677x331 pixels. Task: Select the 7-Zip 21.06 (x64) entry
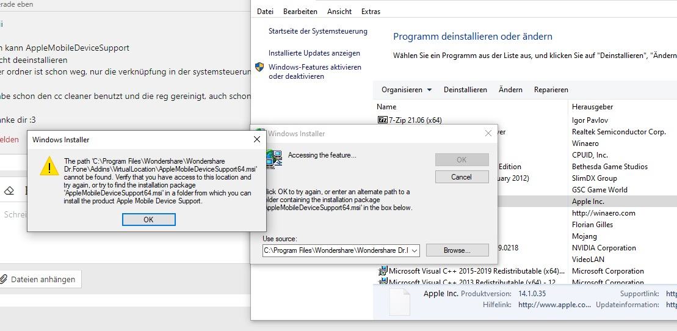click(415, 120)
